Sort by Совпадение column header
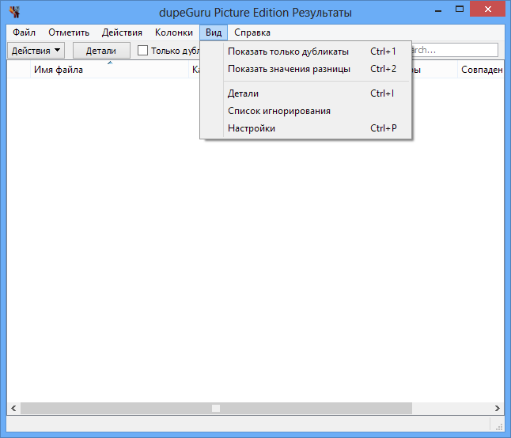This screenshot has height=438, width=511. click(x=481, y=70)
